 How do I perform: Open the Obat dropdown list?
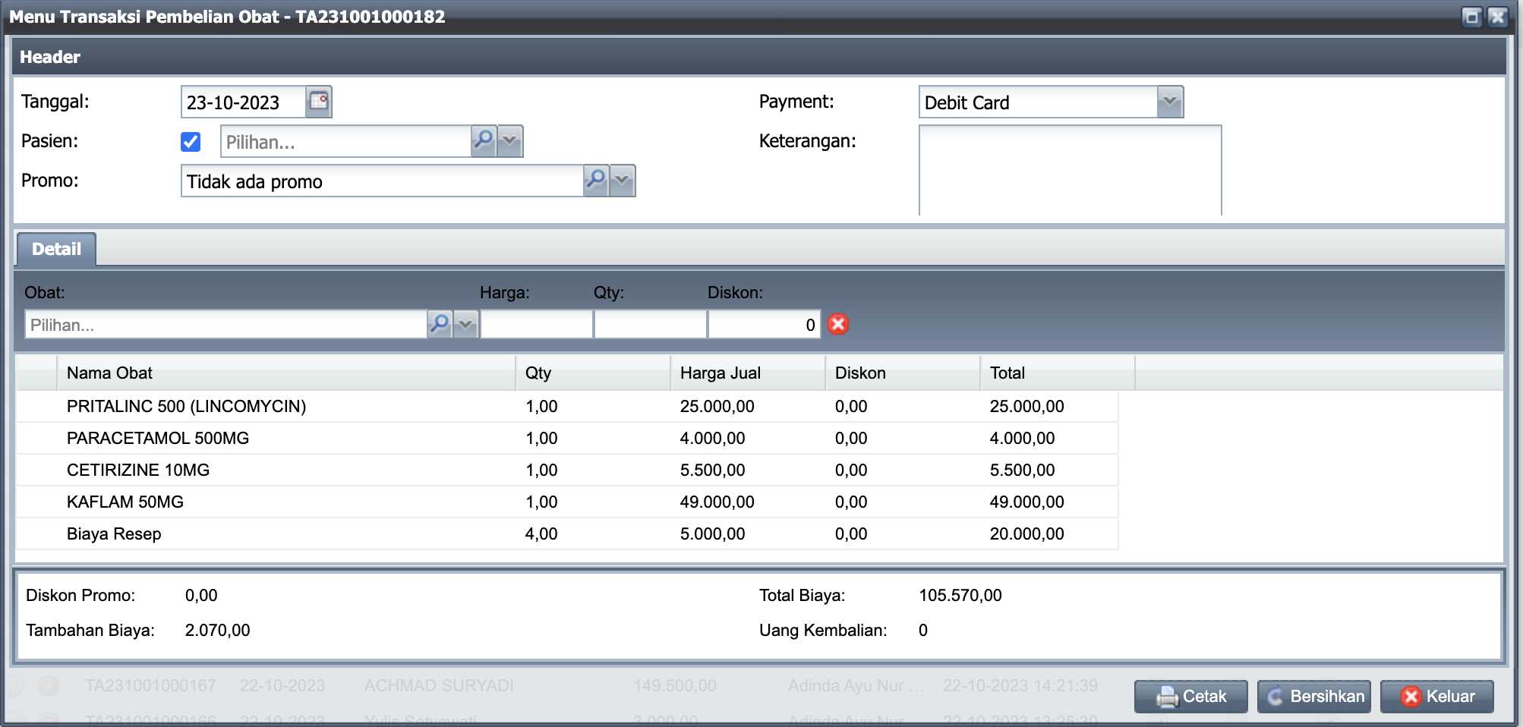[465, 325]
